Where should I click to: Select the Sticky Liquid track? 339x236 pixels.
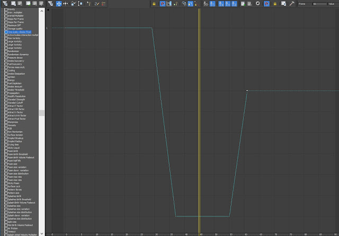(13, 148)
